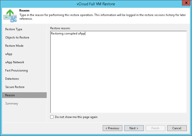Select the vApp step in sidebar
Viewport: 192px width, 136px height.
9,54
